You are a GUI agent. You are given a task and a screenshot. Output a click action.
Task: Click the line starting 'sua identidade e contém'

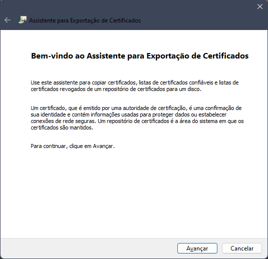pyautogui.click(x=129, y=114)
